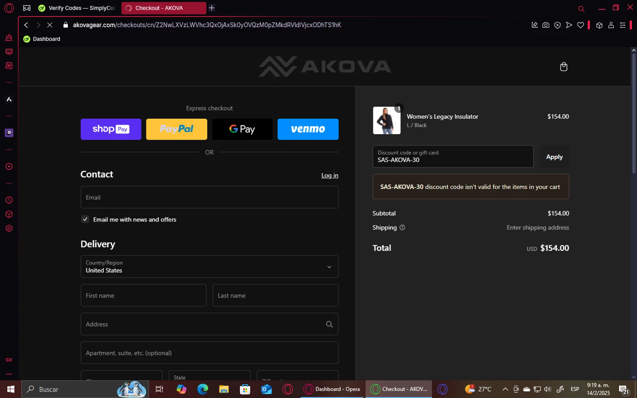Click the discount code field SAS-AKOVA-30

[453, 157]
